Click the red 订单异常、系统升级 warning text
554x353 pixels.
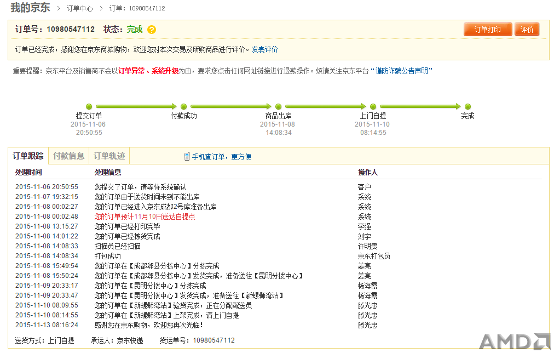point(148,71)
